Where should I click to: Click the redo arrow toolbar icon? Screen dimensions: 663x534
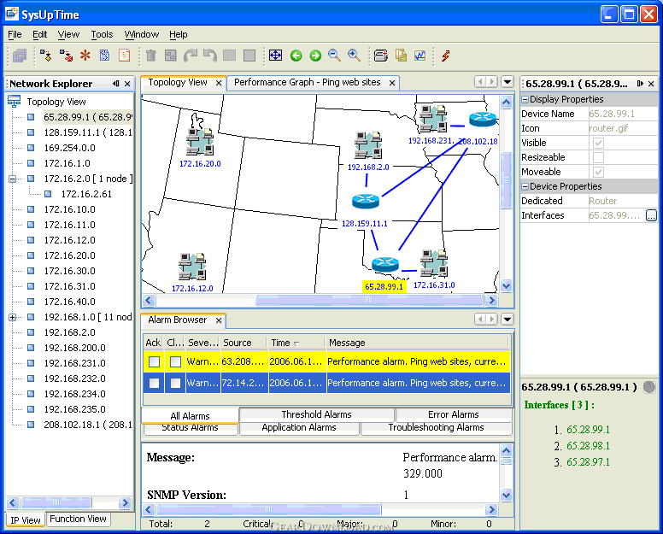click(191, 56)
